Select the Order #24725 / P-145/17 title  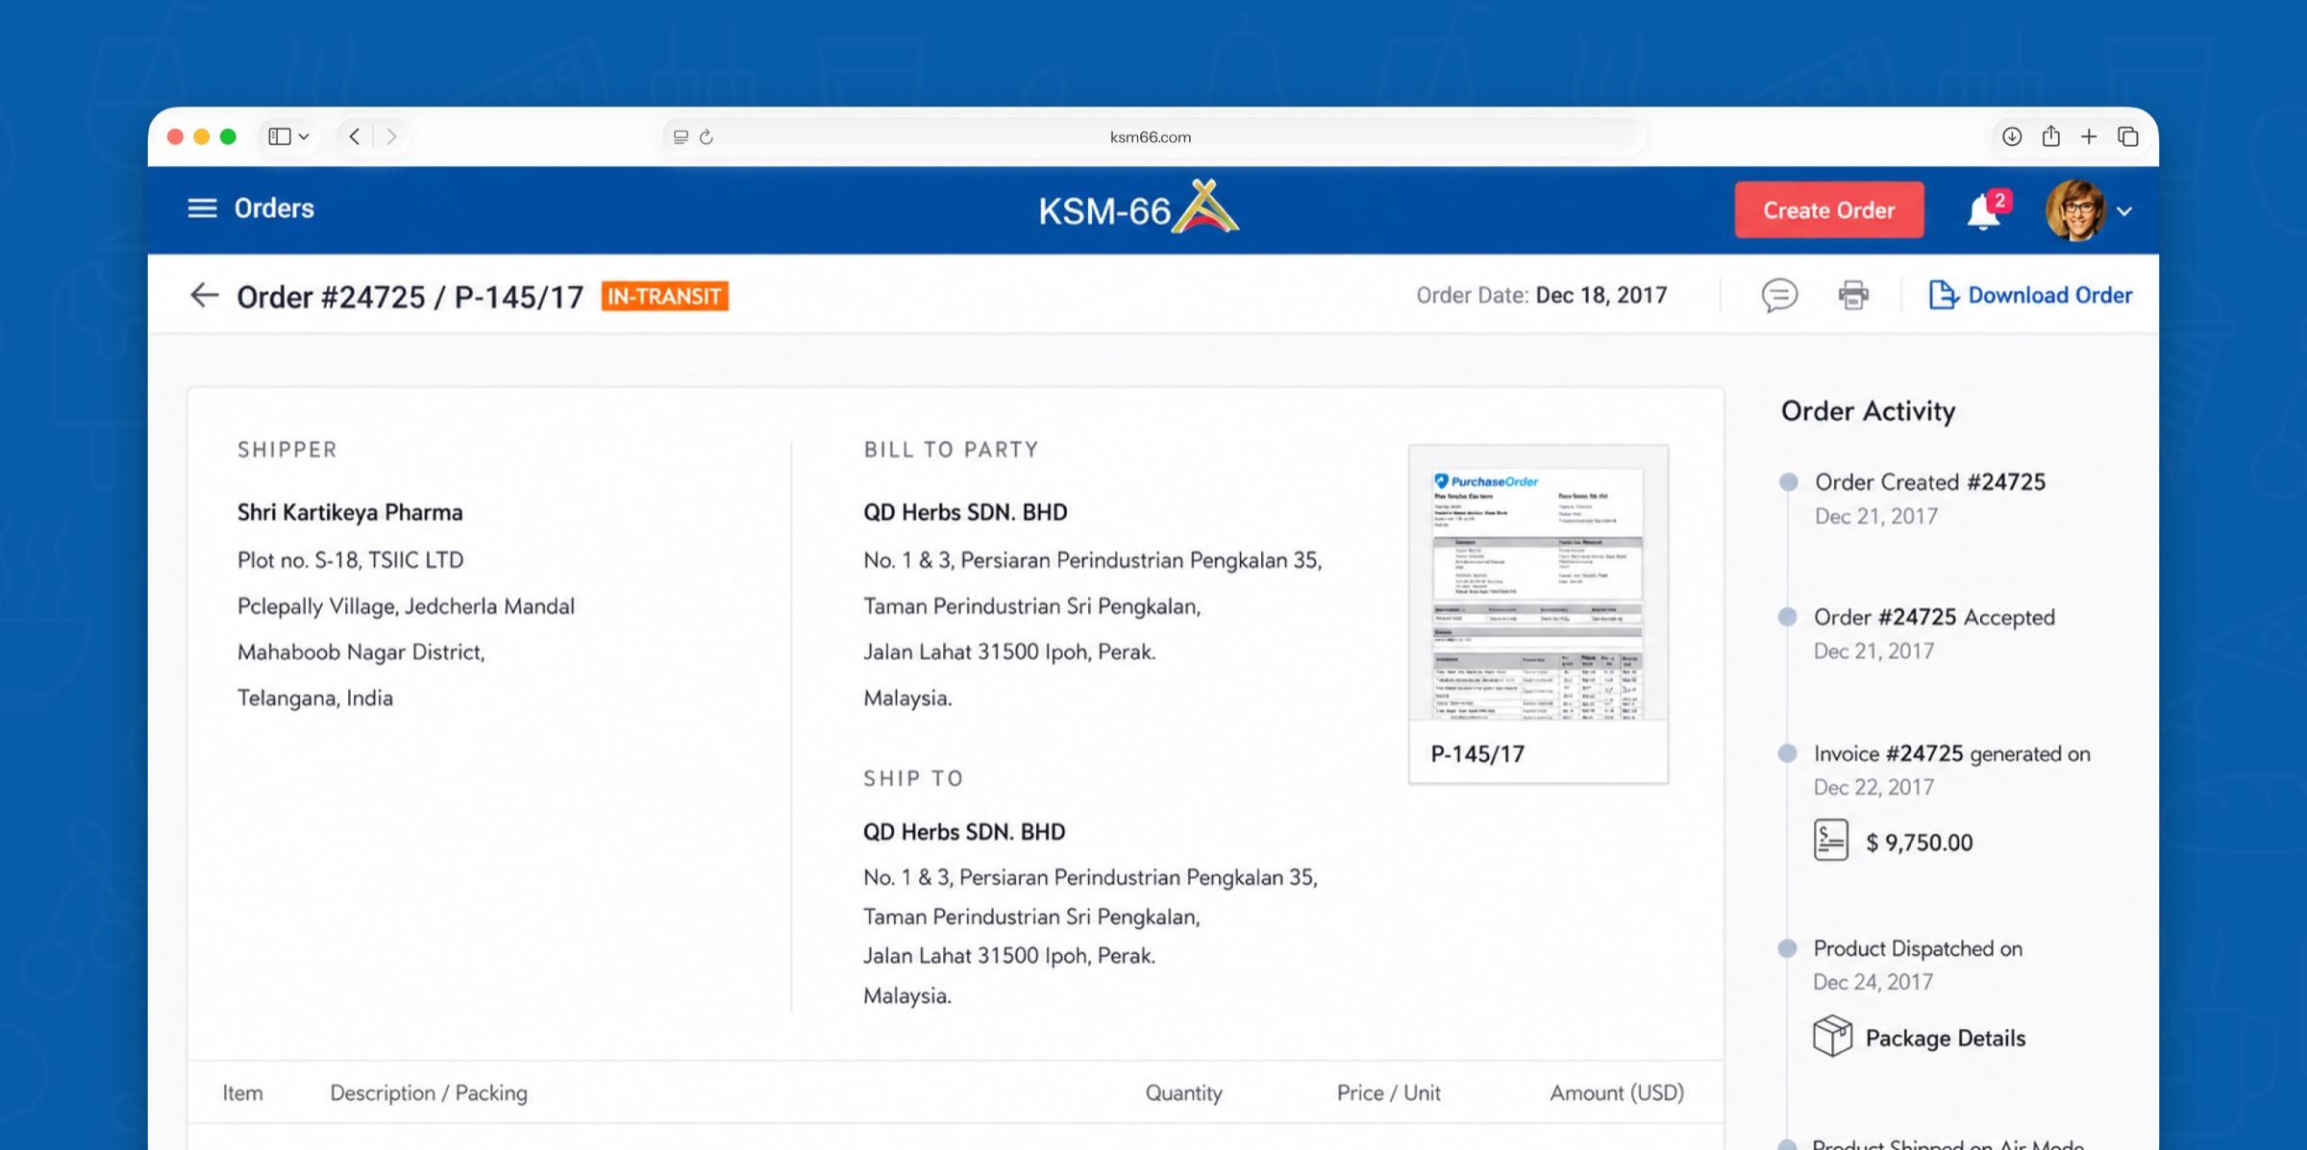point(410,297)
